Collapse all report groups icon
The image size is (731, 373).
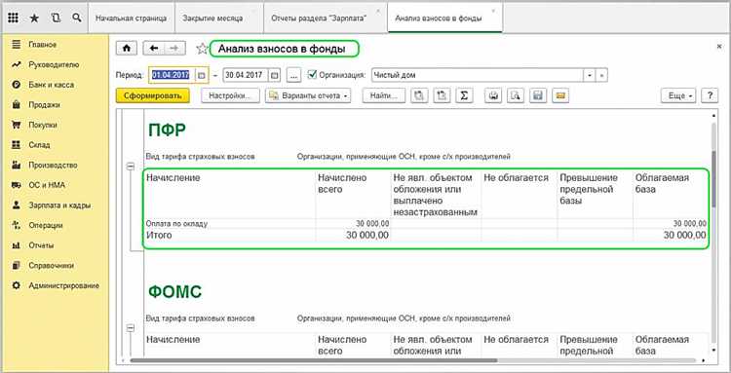pyautogui.click(x=442, y=95)
